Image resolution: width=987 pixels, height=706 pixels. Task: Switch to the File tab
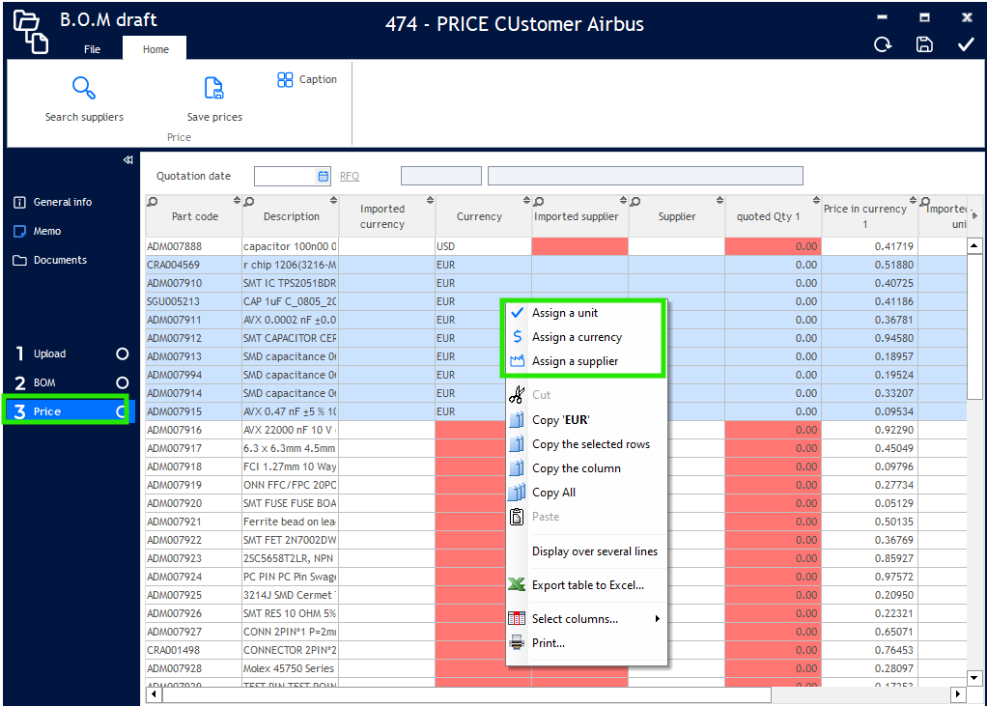92,49
